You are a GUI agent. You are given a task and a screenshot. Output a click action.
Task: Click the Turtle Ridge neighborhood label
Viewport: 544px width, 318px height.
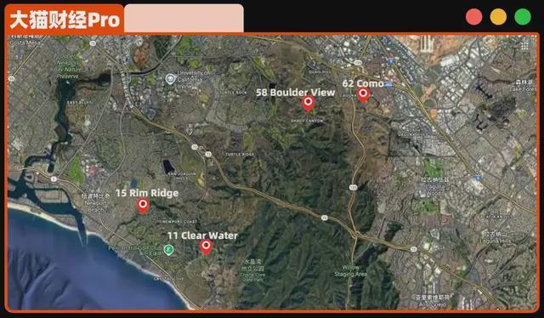240,154
